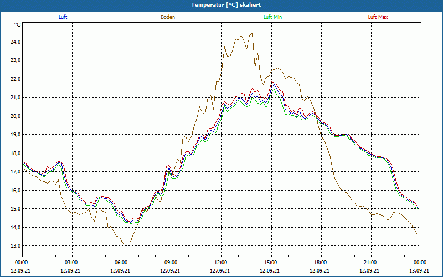This screenshot has height=277, width=443.
Task: Click the '19,0' y-axis value
Action: 16,134
